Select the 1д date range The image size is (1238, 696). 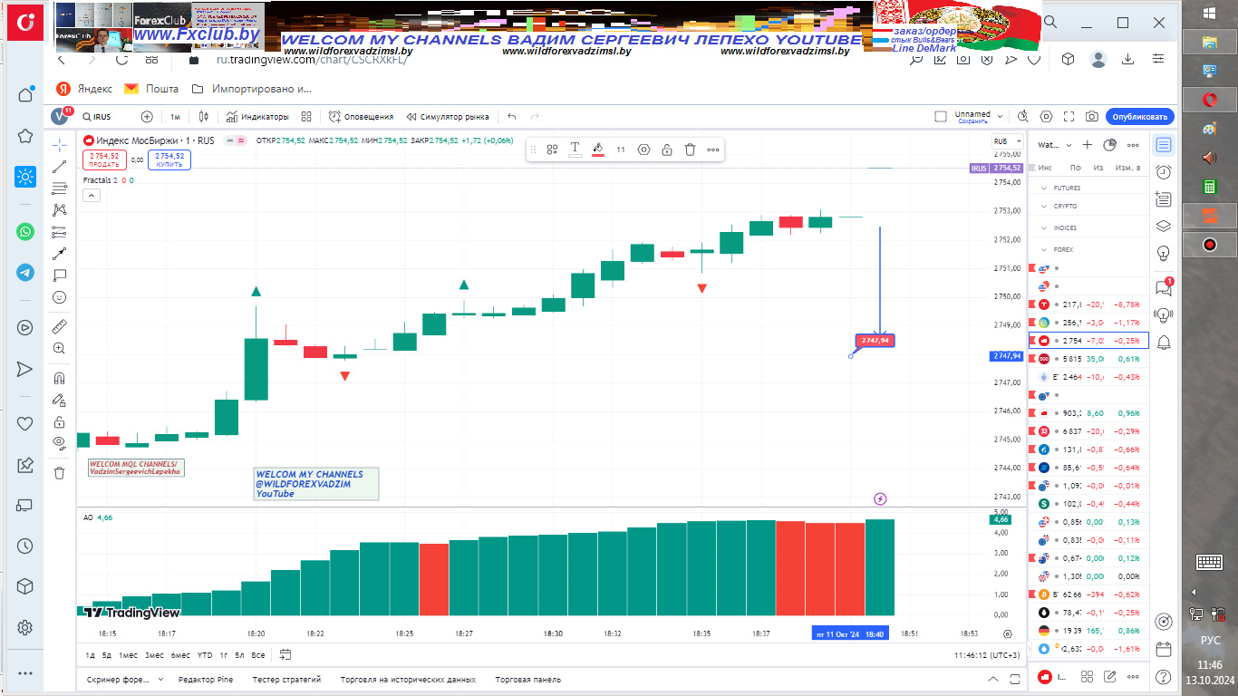(x=91, y=655)
